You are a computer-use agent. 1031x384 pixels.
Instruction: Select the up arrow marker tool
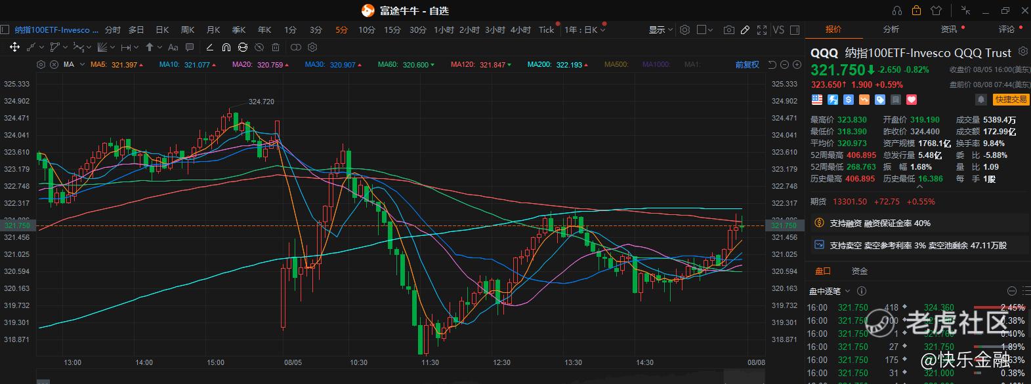pyautogui.click(x=150, y=47)
